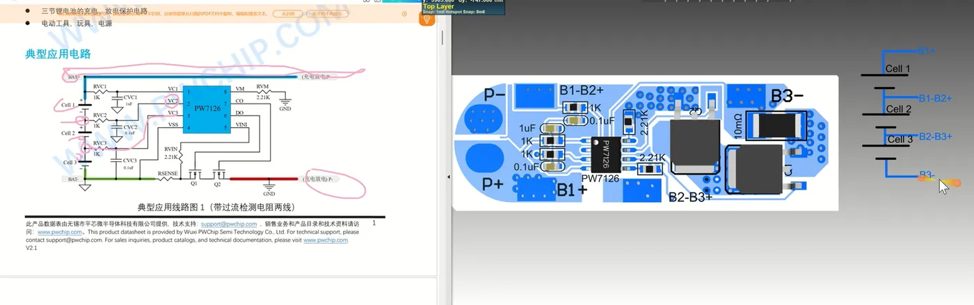Click the V2.1 version text in datasheet
This screenshot has width=974, height=305.
point(31,247)
